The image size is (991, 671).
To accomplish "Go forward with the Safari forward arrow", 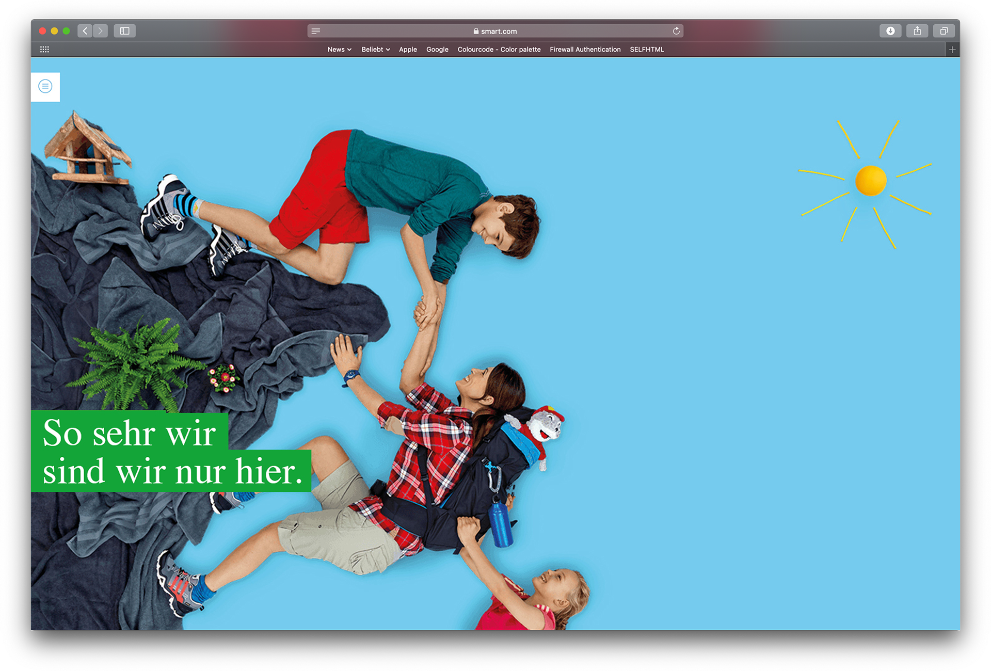I will pos(101,31).
